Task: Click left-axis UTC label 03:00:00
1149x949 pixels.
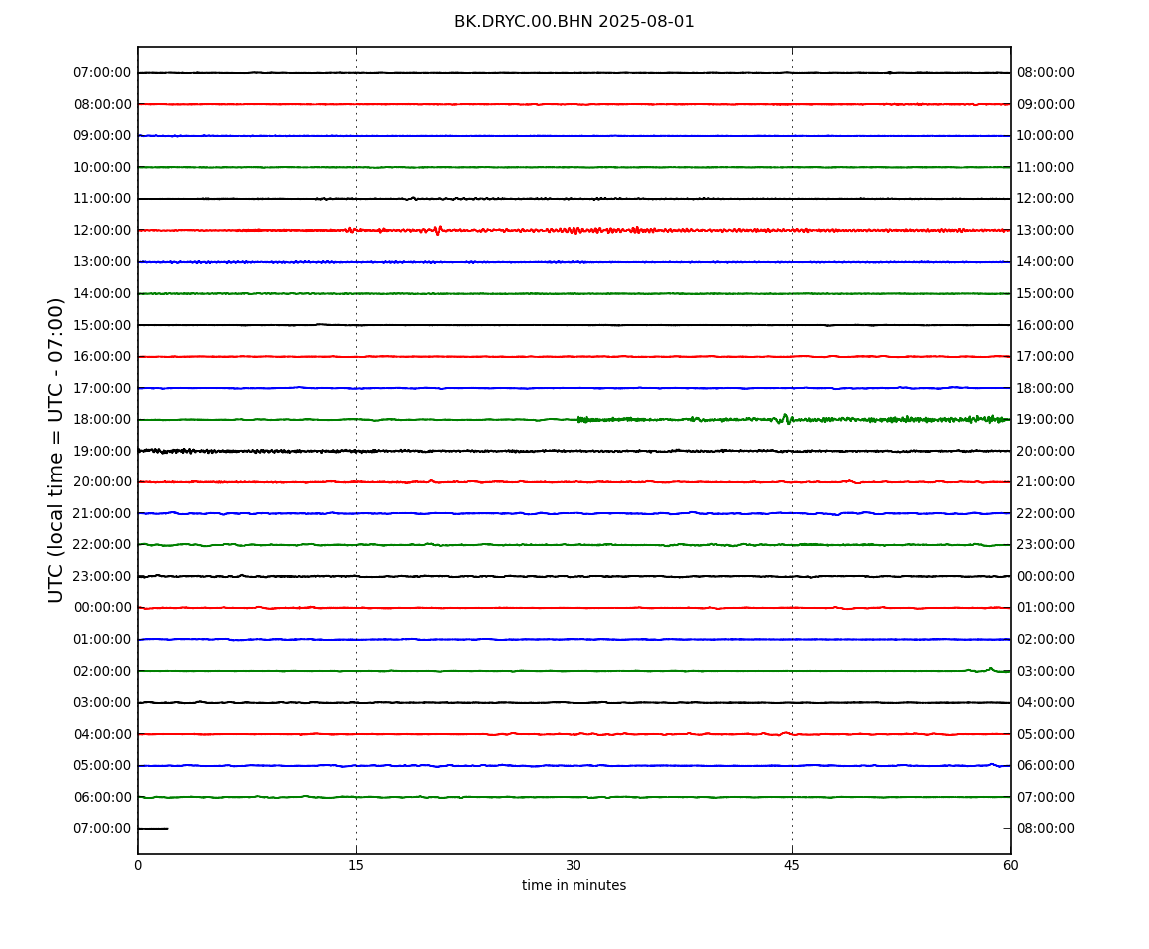Action: click(102, 703)
